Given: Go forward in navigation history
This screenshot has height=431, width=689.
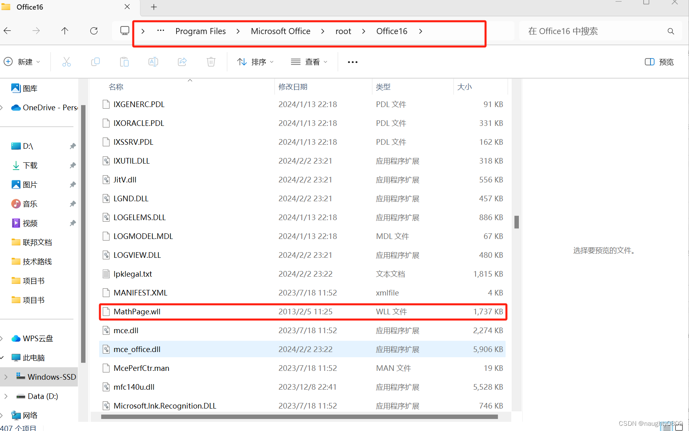Looking at the screenshot, I should 36,31.
